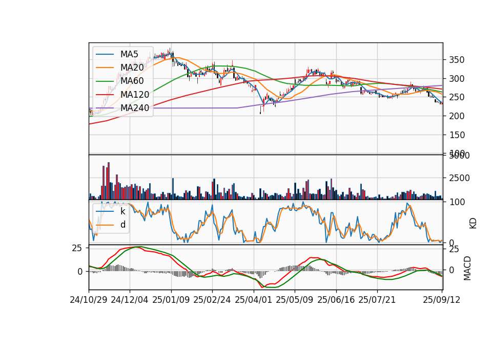Click the 2500 volume axis label
Image resolution: width=492 pixels, height=353 pixels.
click(460, 178)
